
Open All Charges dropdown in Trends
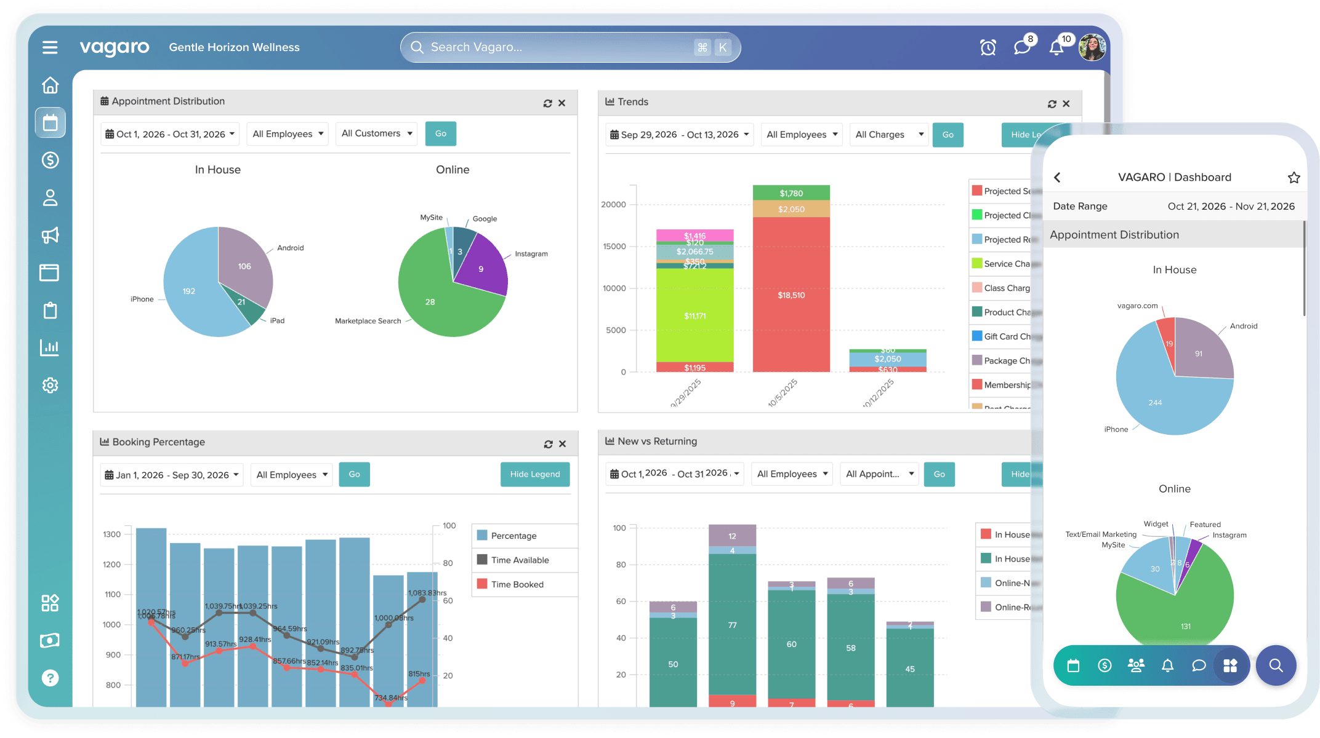[889, 135]
